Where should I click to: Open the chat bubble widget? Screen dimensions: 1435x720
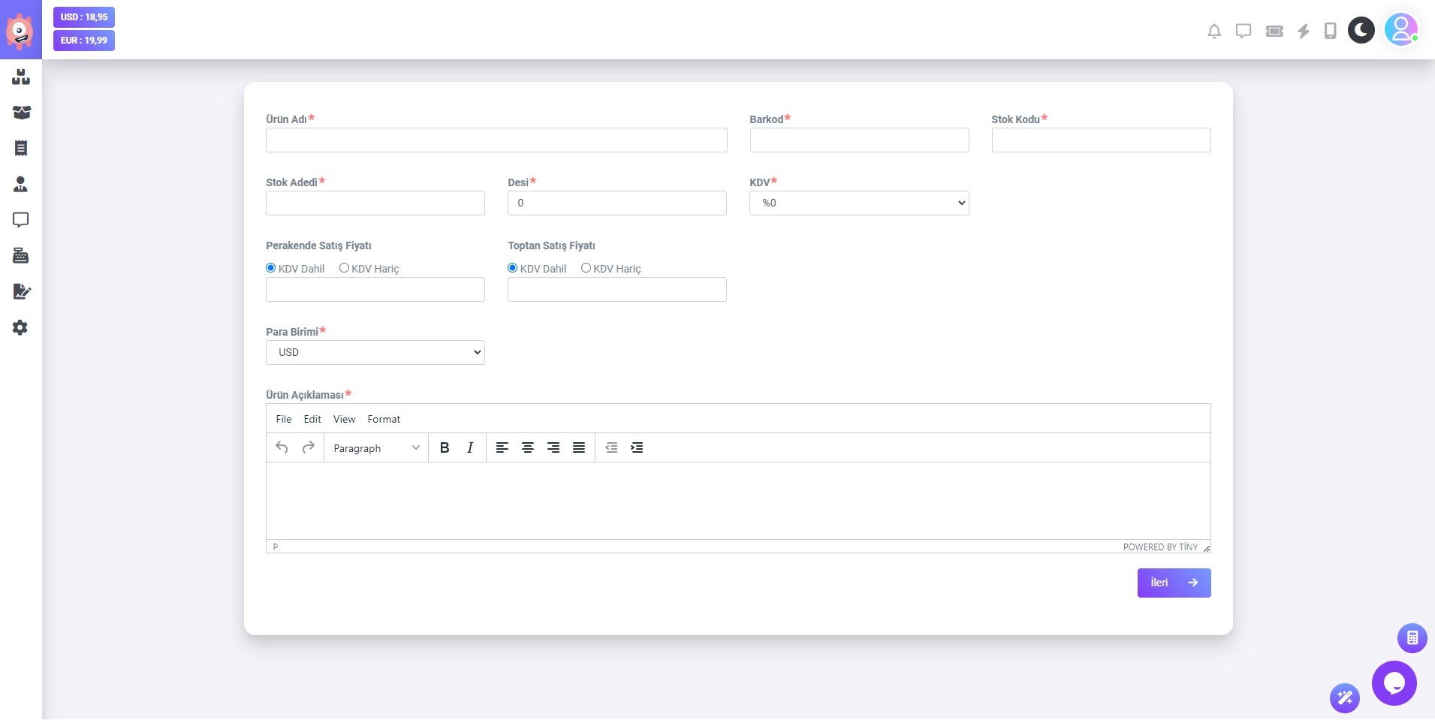coord(1394,683)
